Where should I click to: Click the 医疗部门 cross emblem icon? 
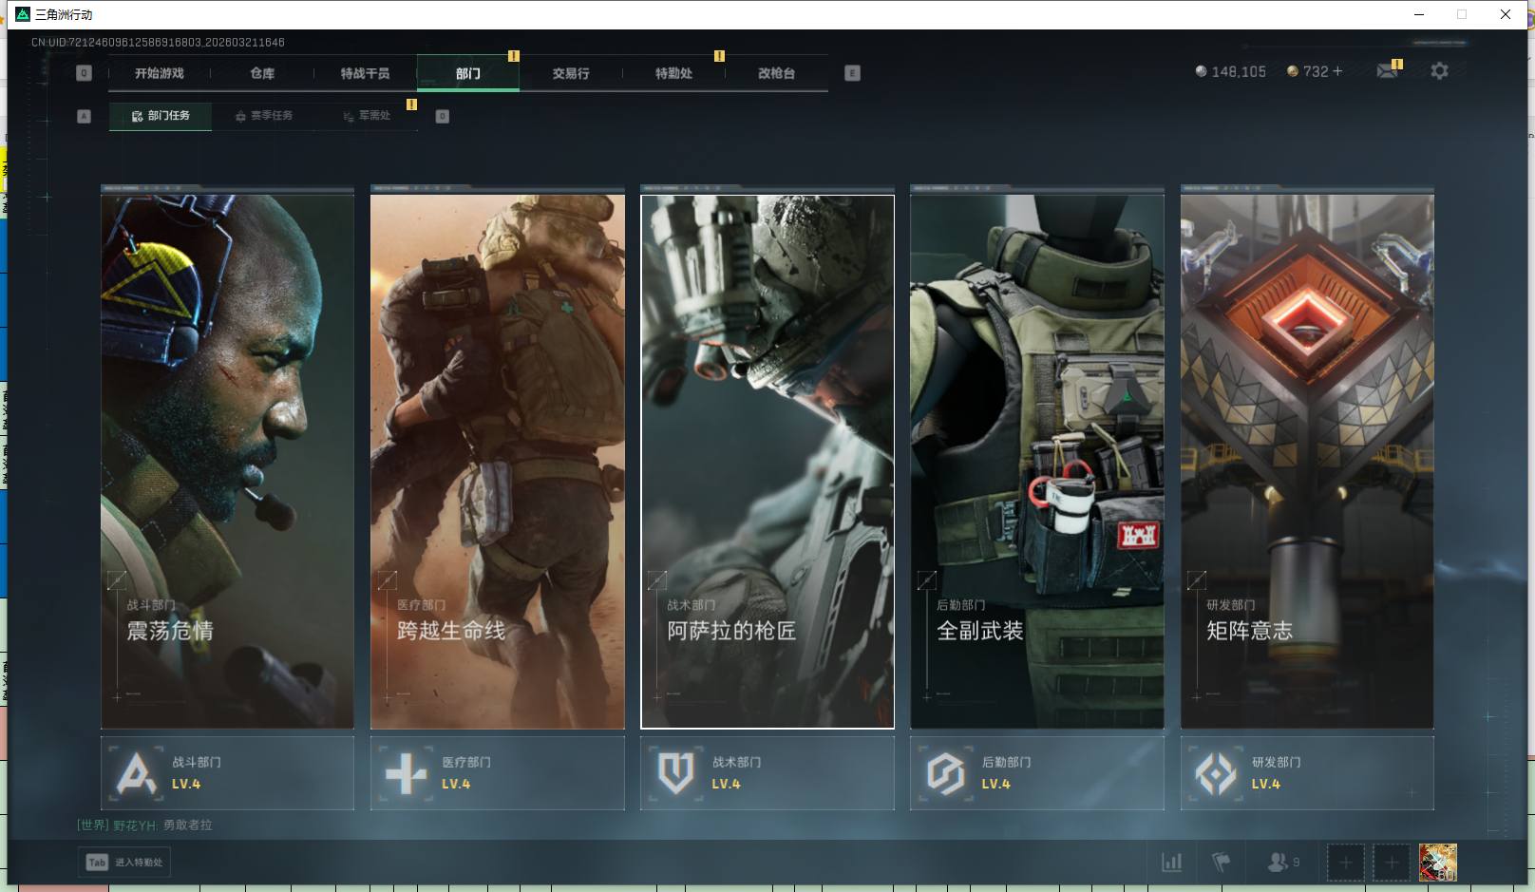[x=406, y=773]
